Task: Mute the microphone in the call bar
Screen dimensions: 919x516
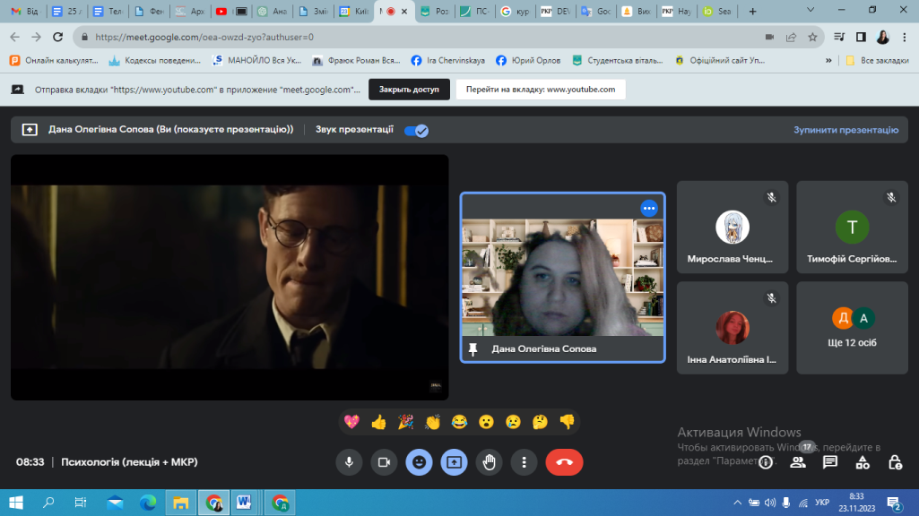Action: (x=349, y=462)
